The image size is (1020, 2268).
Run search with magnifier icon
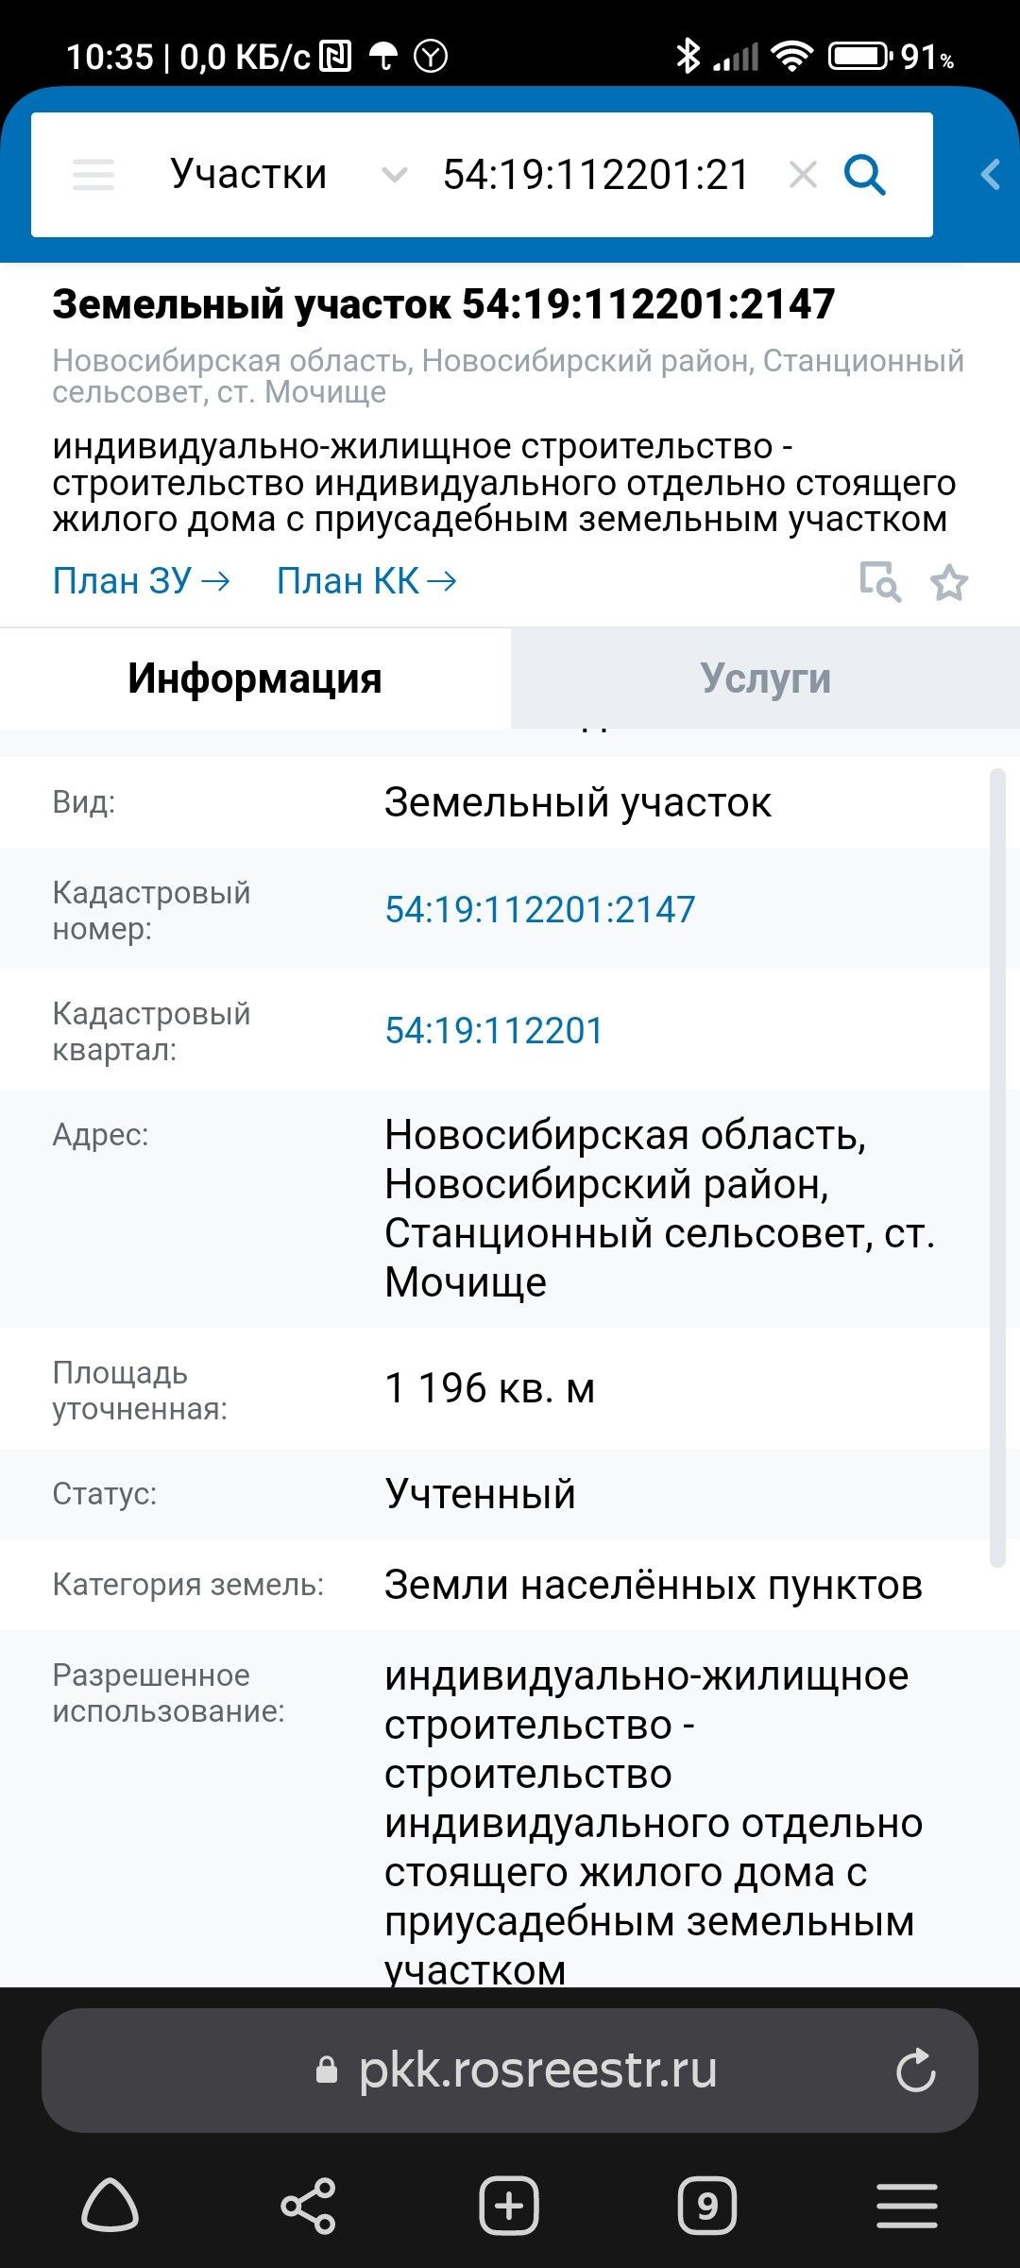[x=864, y=175]
